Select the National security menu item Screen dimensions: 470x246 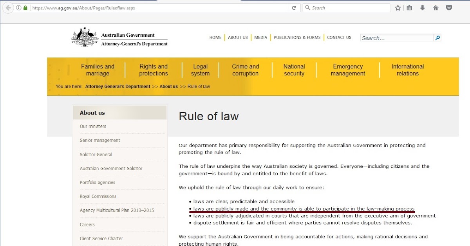click(294, 70)
